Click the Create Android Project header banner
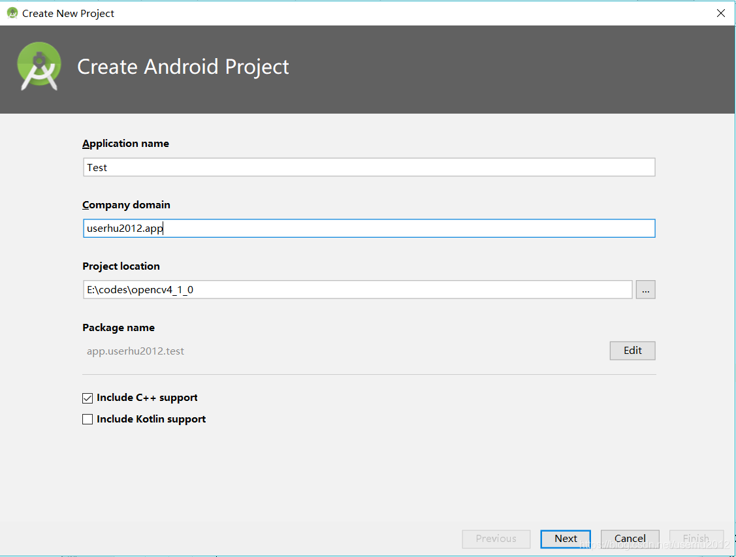The width and height of the screenshot is (736, 557). click(x=183, y=67)
